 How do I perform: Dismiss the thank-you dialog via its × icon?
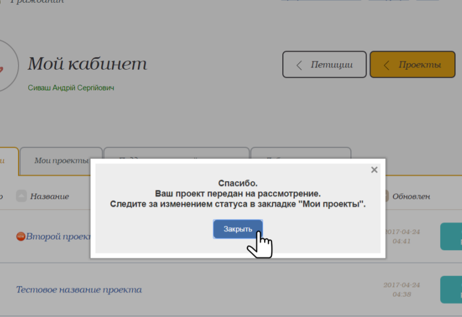pos(374,169)
